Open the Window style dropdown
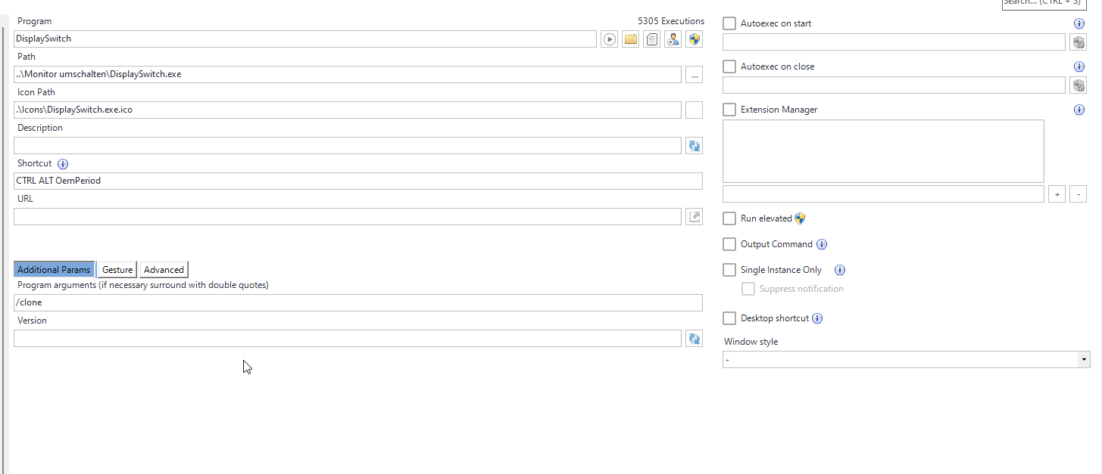This screenshot has height=474, width=1102. (x=907, y=360)
